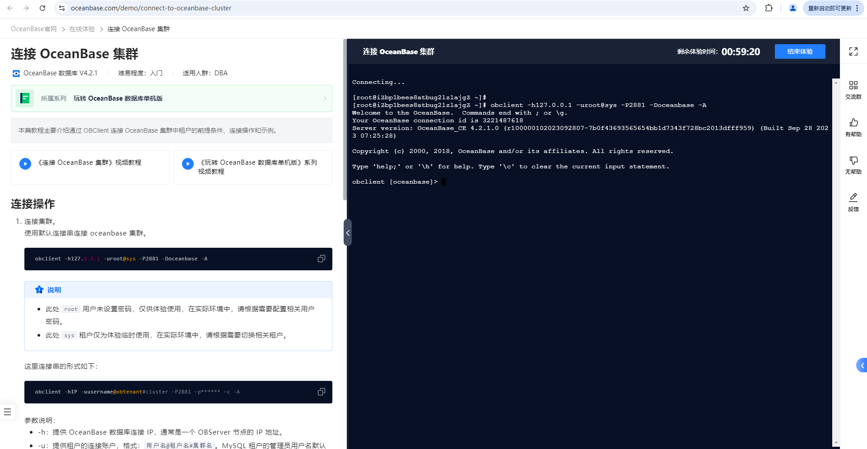Toggle fullscreen for the terminal

pos(853,51)
